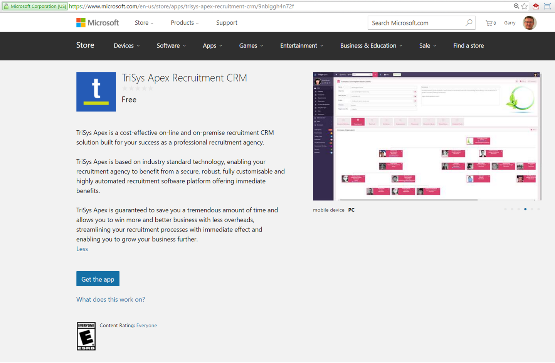Click the ESRB Everyone rating badge
The height and width of the screenshot is (363, 555).
86,336
